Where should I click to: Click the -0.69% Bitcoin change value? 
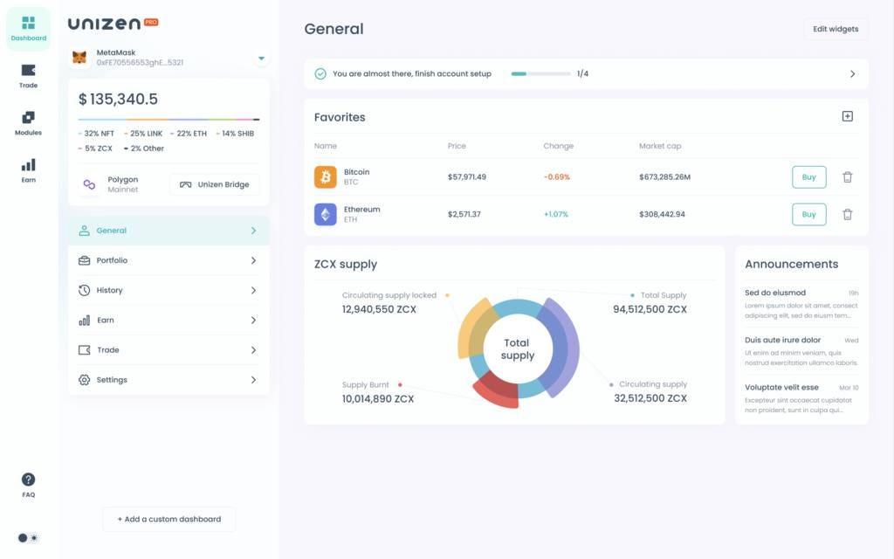coord(556,176)
